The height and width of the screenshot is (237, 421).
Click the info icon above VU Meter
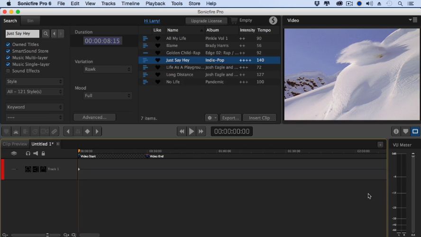[396, 131]
